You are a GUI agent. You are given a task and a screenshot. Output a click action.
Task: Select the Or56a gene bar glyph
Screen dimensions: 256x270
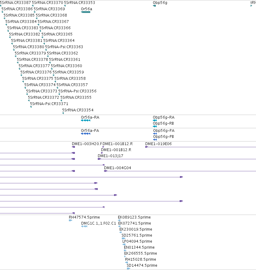tap(85, 12)
